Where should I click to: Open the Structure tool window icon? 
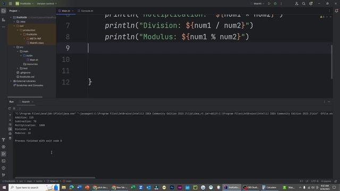pyautogui.click(x=4, y=20)
